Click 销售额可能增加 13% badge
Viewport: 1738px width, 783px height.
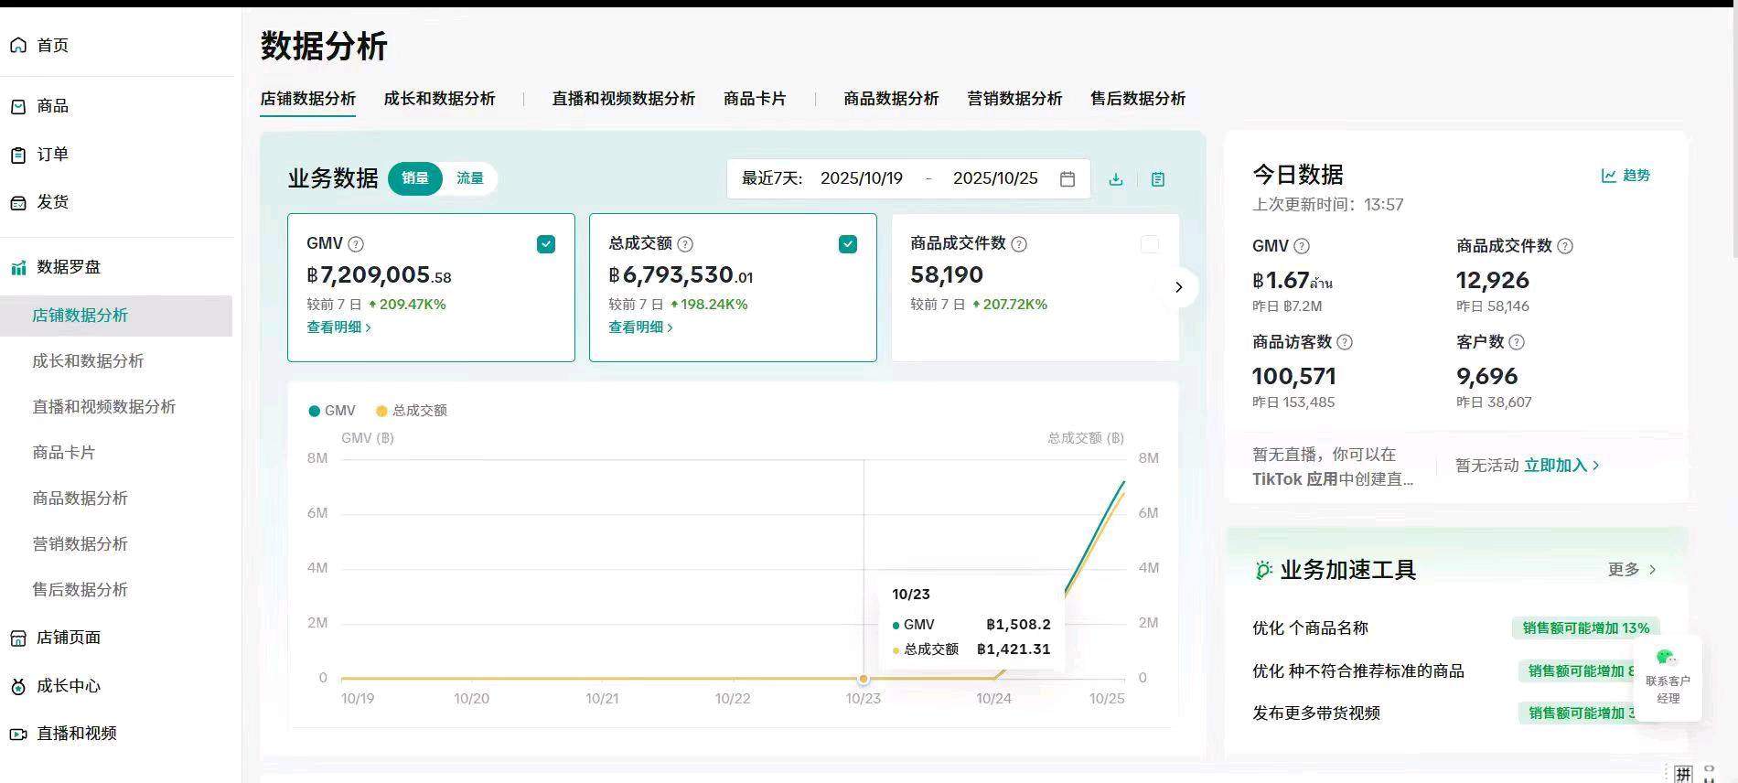pos(1586,628)
